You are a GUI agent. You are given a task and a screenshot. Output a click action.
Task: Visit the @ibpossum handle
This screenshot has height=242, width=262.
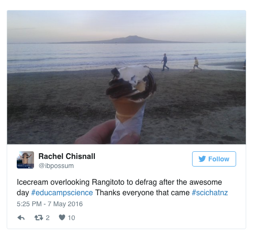tap(56, 166)
